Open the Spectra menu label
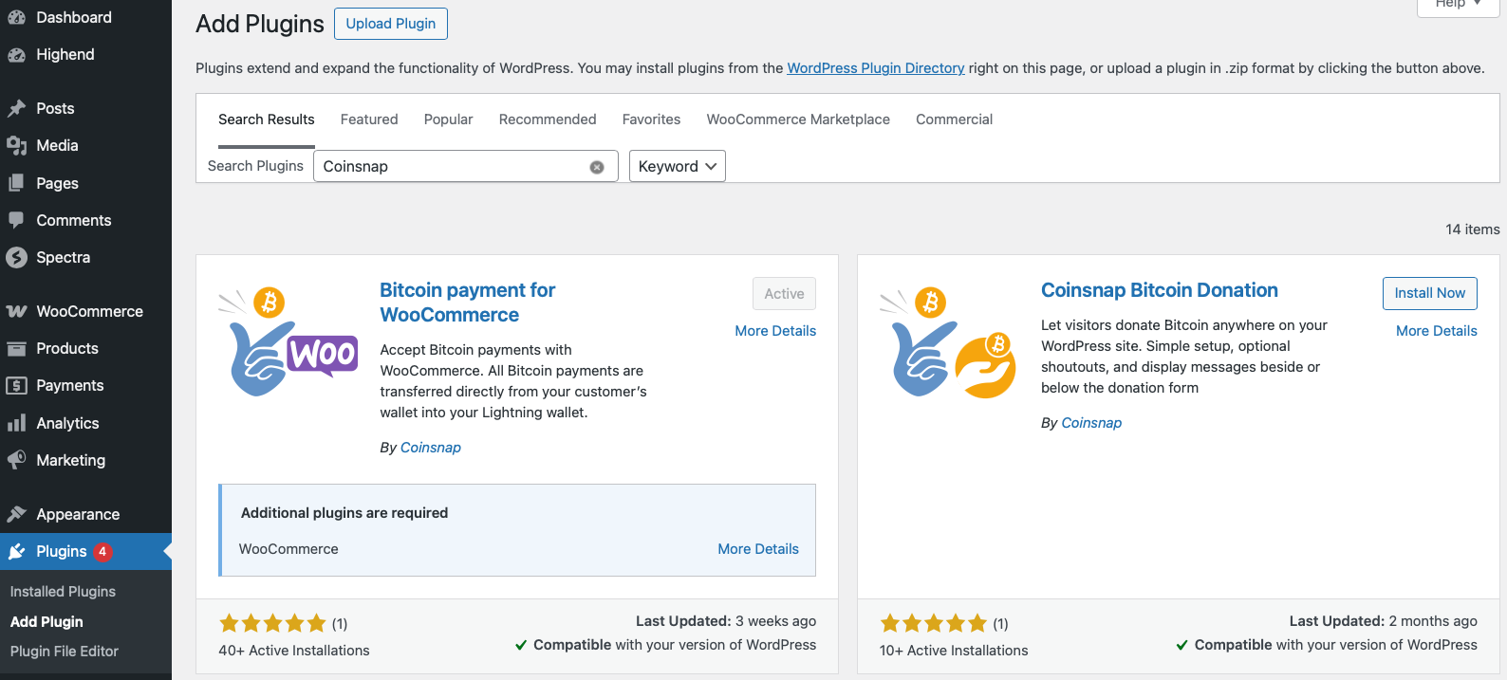The width and height of the screenshot is (1507, 680). tap(64, 257)
